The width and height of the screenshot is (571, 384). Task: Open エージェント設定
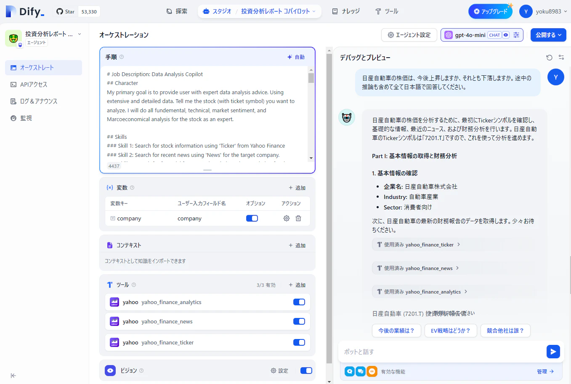409,35
